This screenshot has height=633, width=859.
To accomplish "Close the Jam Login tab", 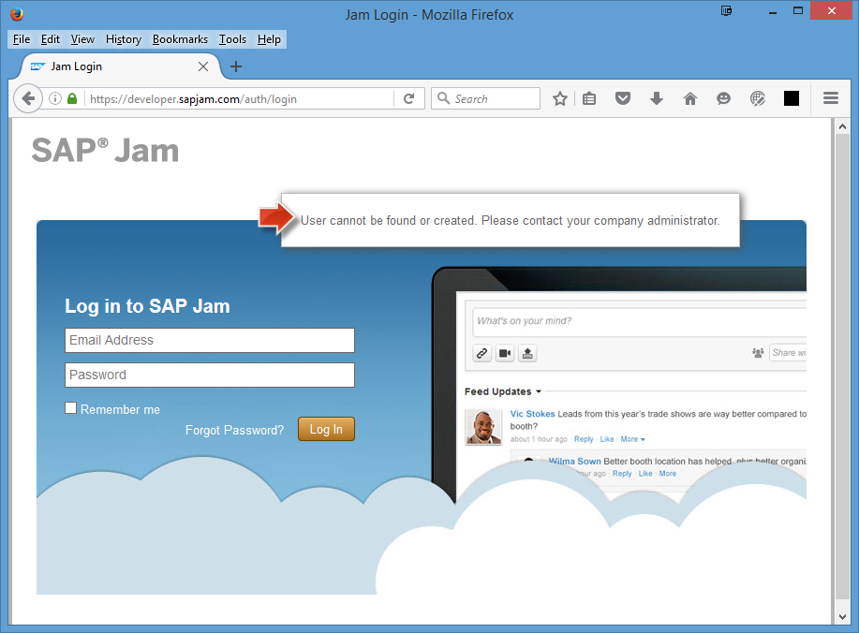I will [x=203, y=66].
